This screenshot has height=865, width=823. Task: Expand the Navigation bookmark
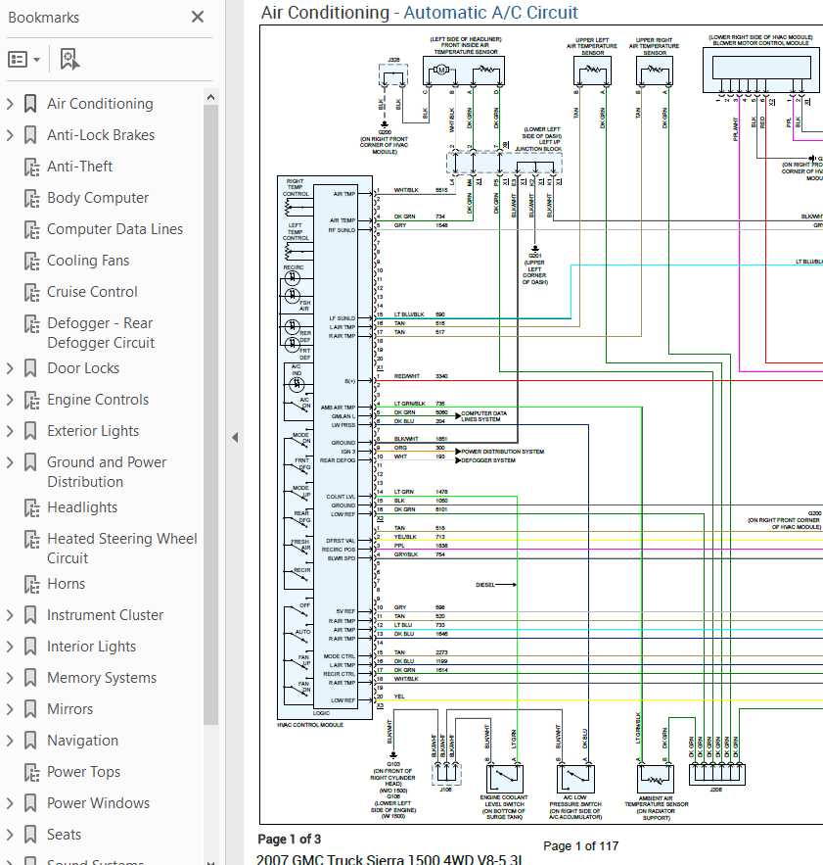[x=10, y=741]
